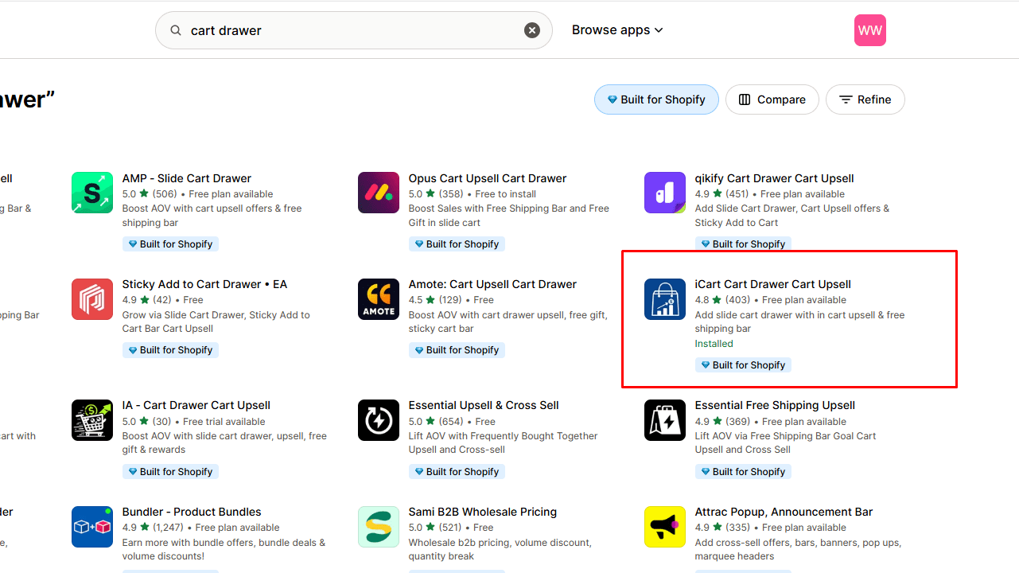Click the 4.9 (335) rating of Attrac
The width and height of the screenshot is (1019, 573).
point(722,528)
